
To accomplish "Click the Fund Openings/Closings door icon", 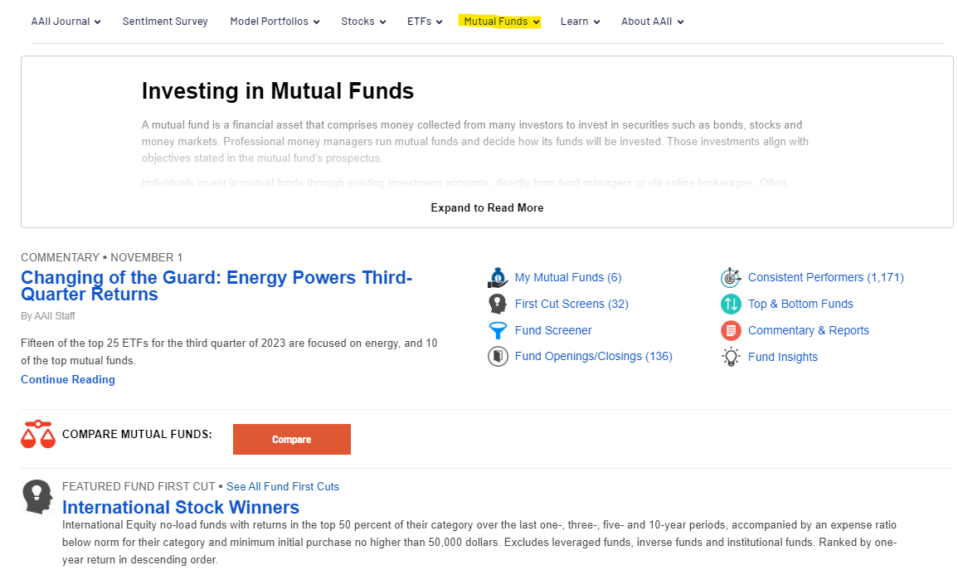I will 498,356.
